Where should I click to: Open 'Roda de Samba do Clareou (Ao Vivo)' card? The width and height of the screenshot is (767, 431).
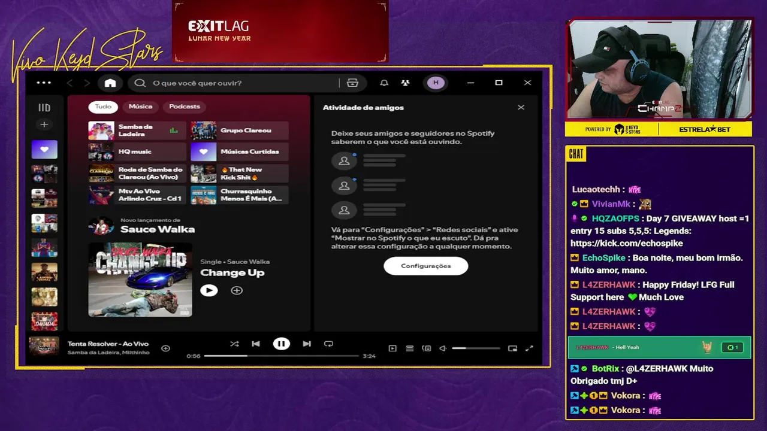click(137, 174)
